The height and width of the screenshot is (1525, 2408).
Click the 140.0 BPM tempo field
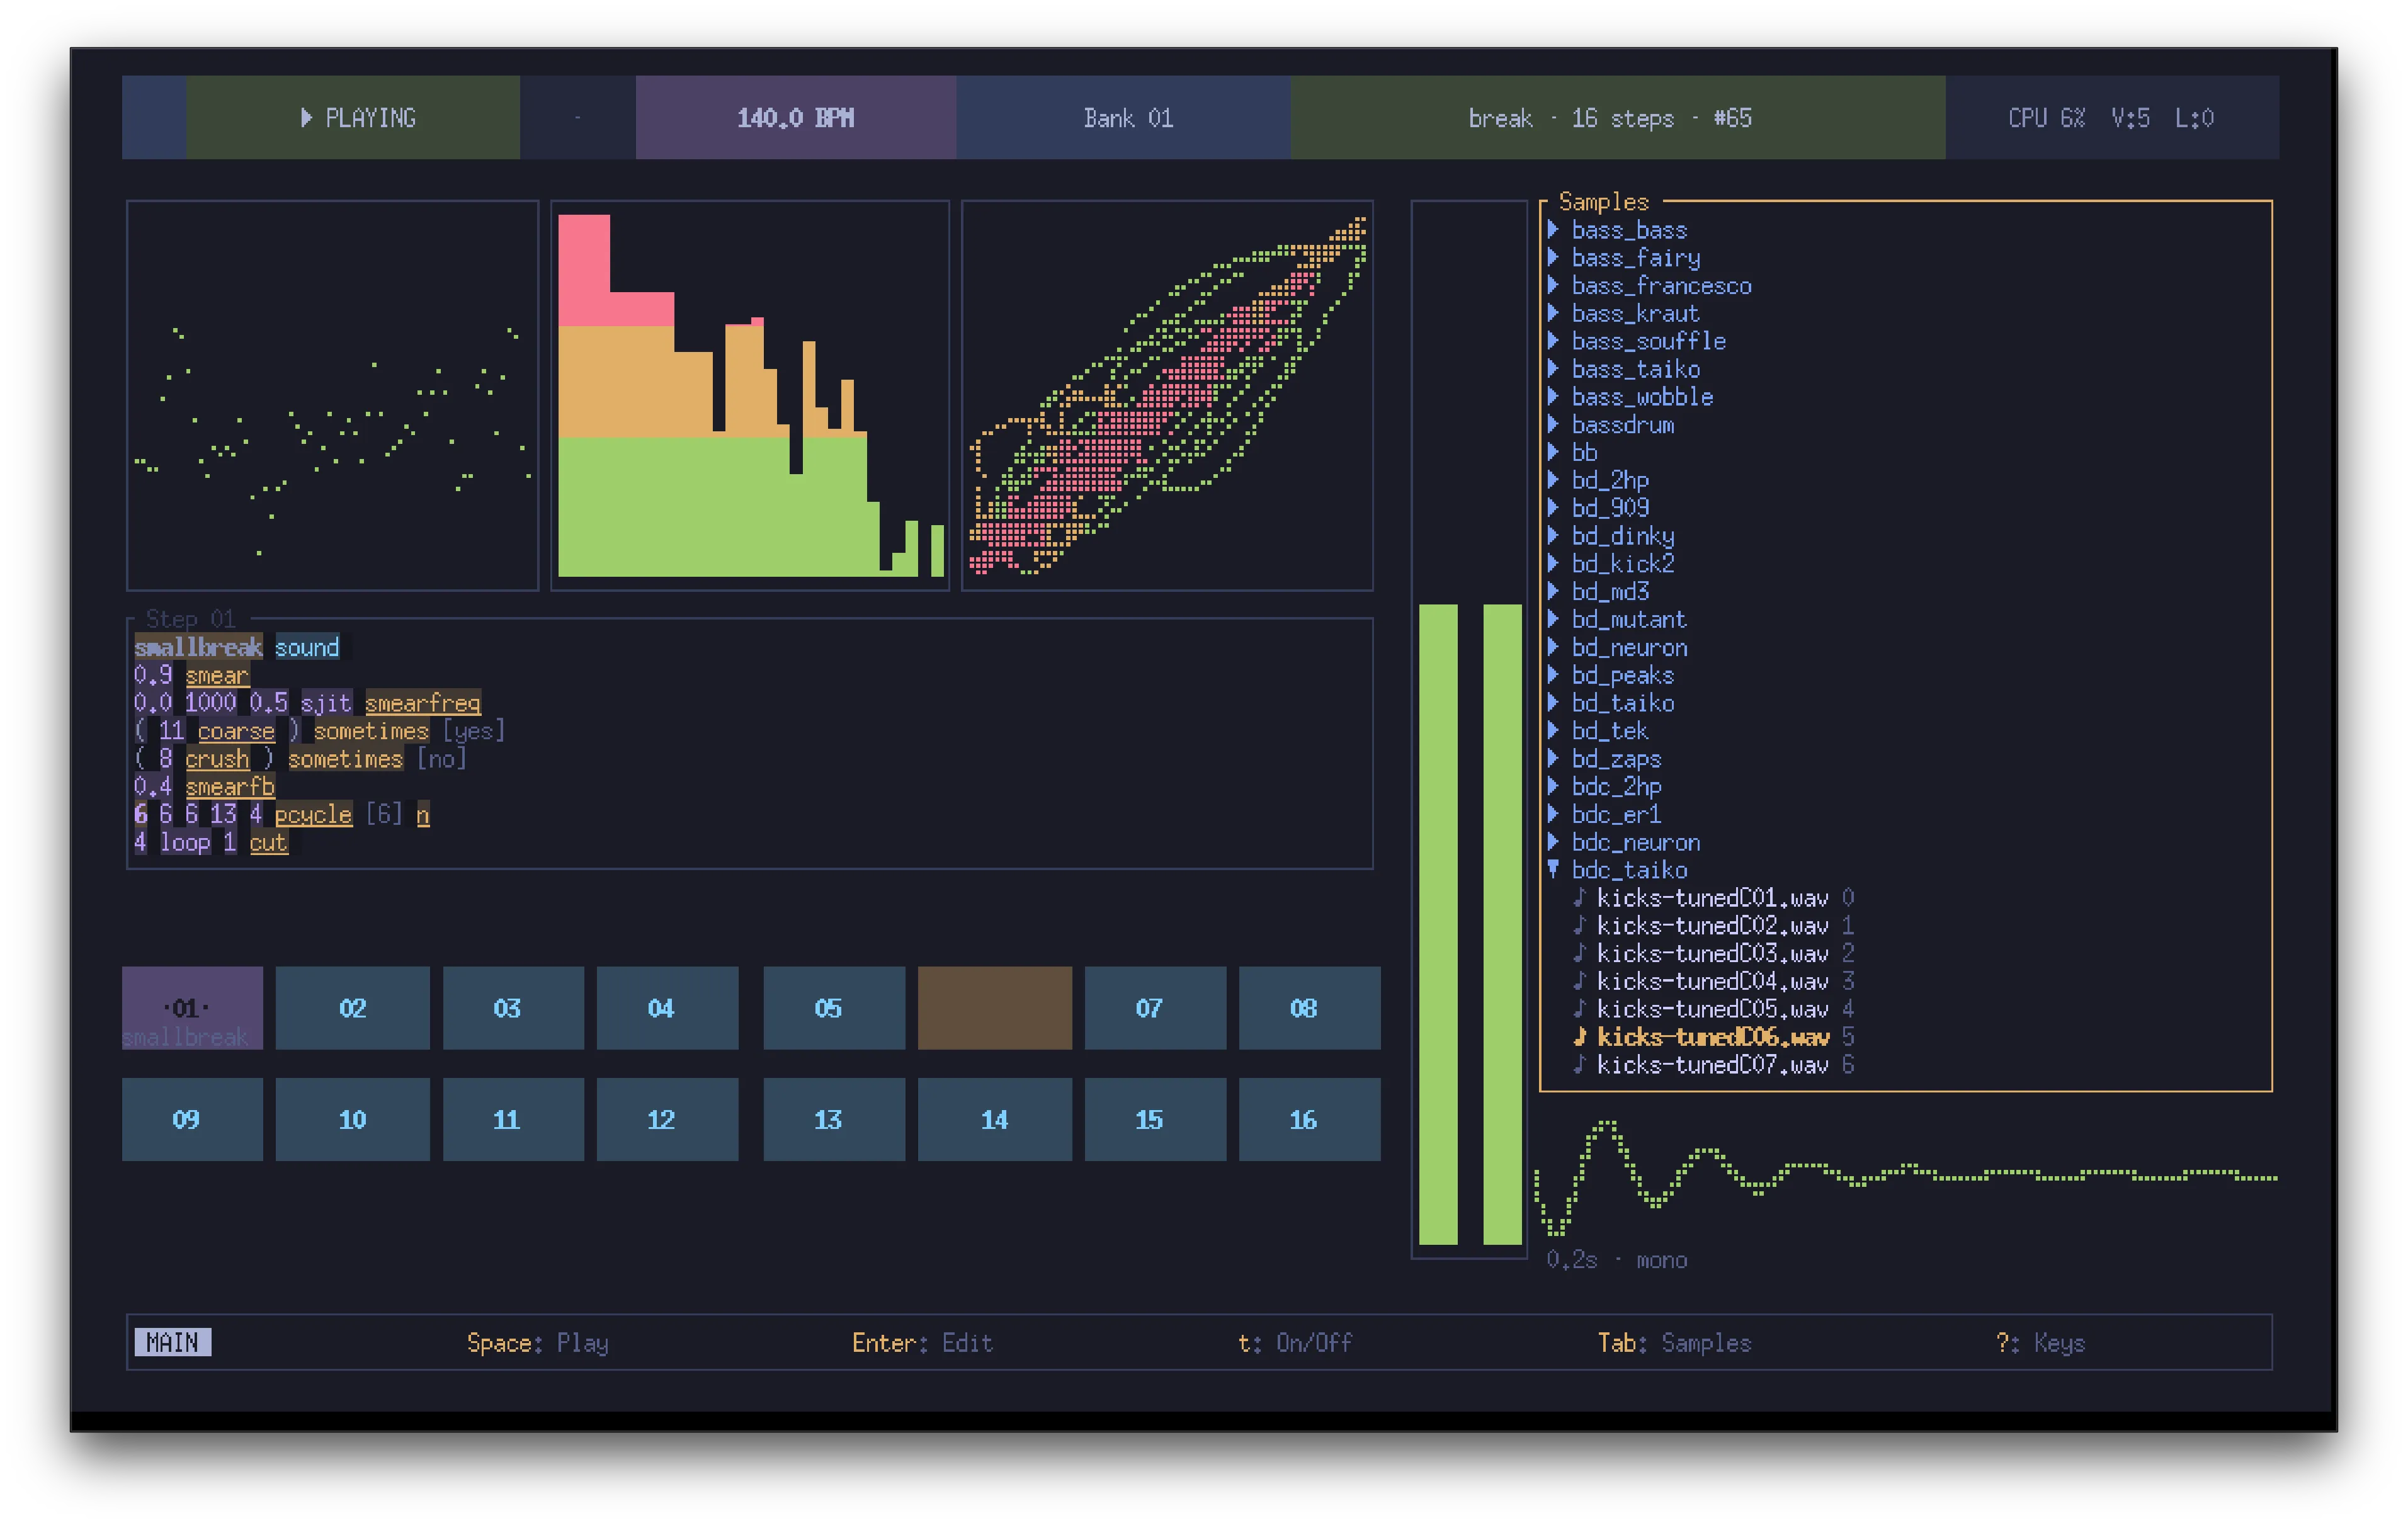pos(795,118)
